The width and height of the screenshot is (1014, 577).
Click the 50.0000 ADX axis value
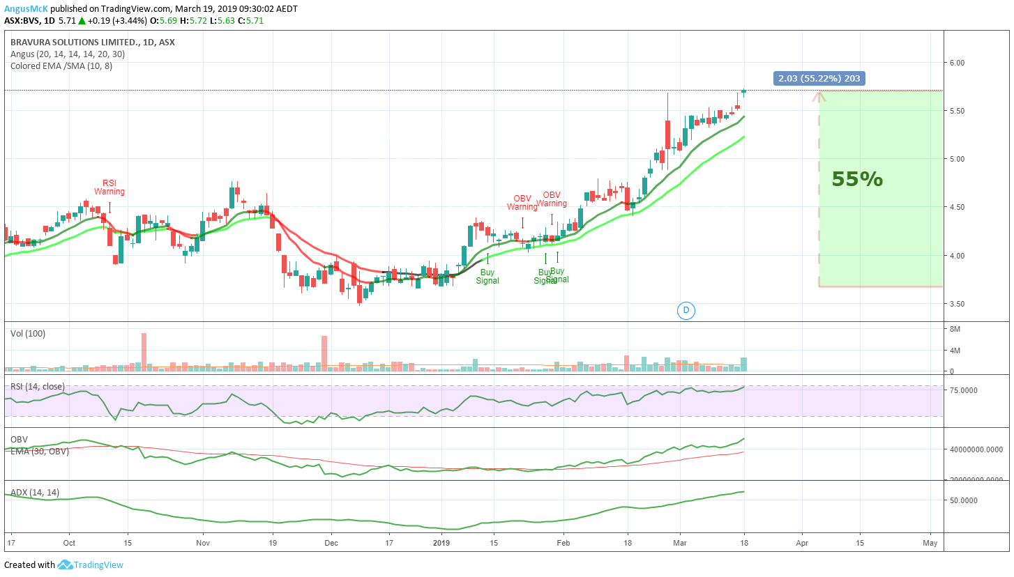coord(962,500)
